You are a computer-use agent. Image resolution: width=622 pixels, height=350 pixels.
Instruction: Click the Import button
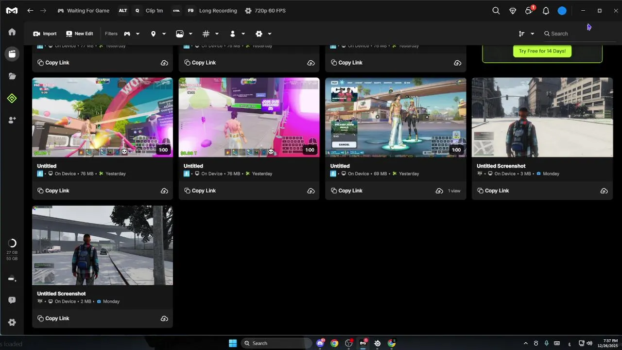tap(45, 34)
